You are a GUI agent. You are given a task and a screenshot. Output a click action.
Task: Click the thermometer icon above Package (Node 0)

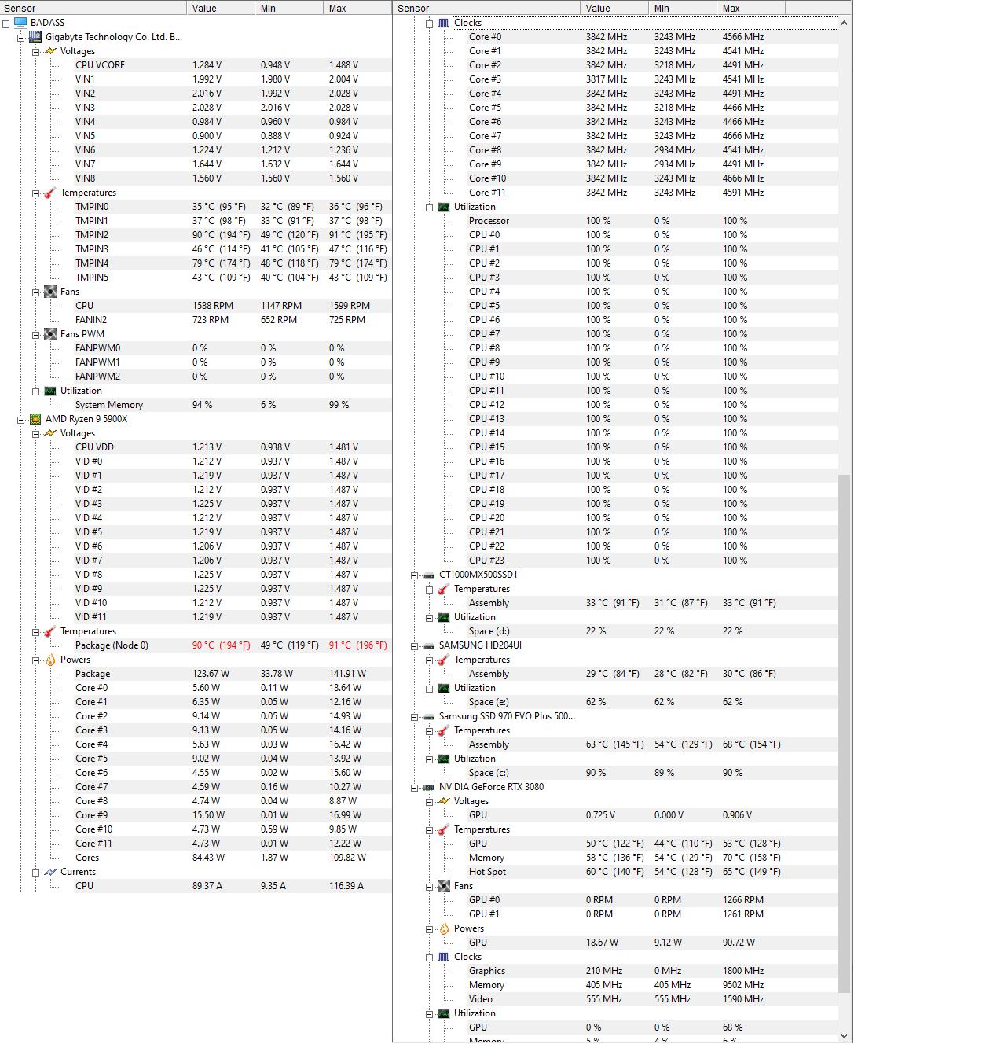(50, 631)
